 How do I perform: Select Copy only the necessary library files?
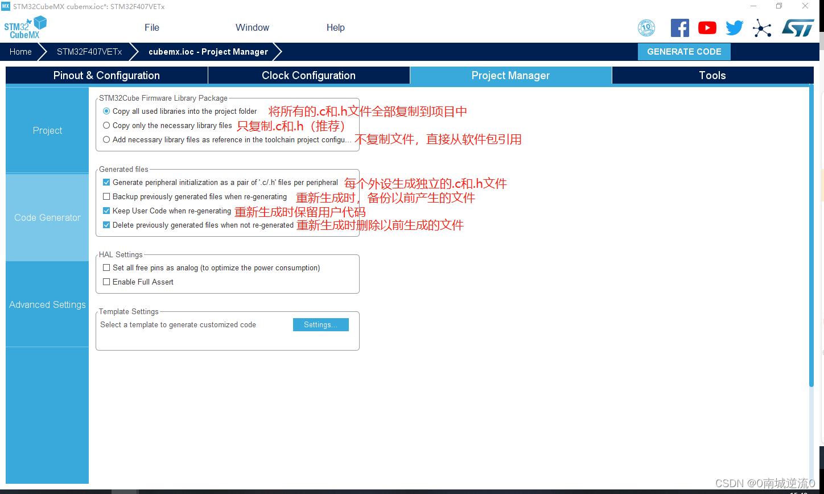click(106, 125)
